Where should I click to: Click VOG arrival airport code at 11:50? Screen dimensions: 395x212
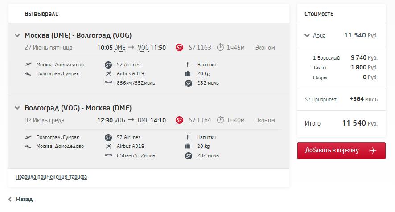tap(143, 48)
